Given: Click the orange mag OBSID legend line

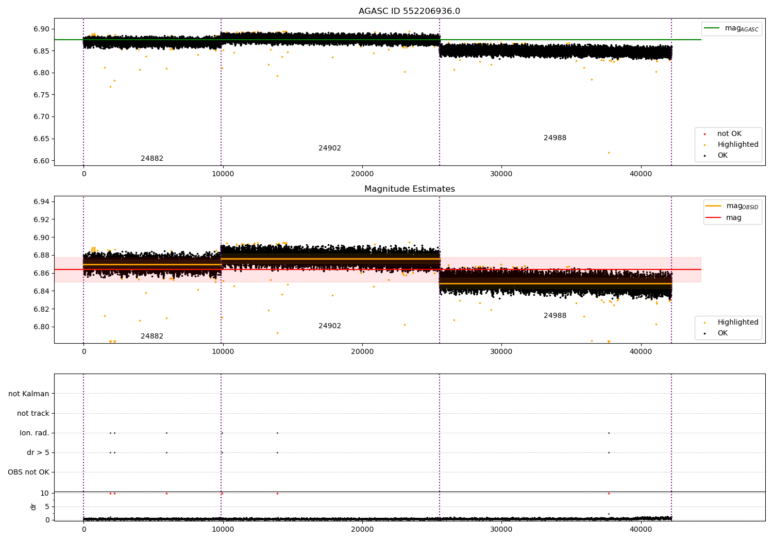Looking at the screenshot, I should click(x=713, y=206).
